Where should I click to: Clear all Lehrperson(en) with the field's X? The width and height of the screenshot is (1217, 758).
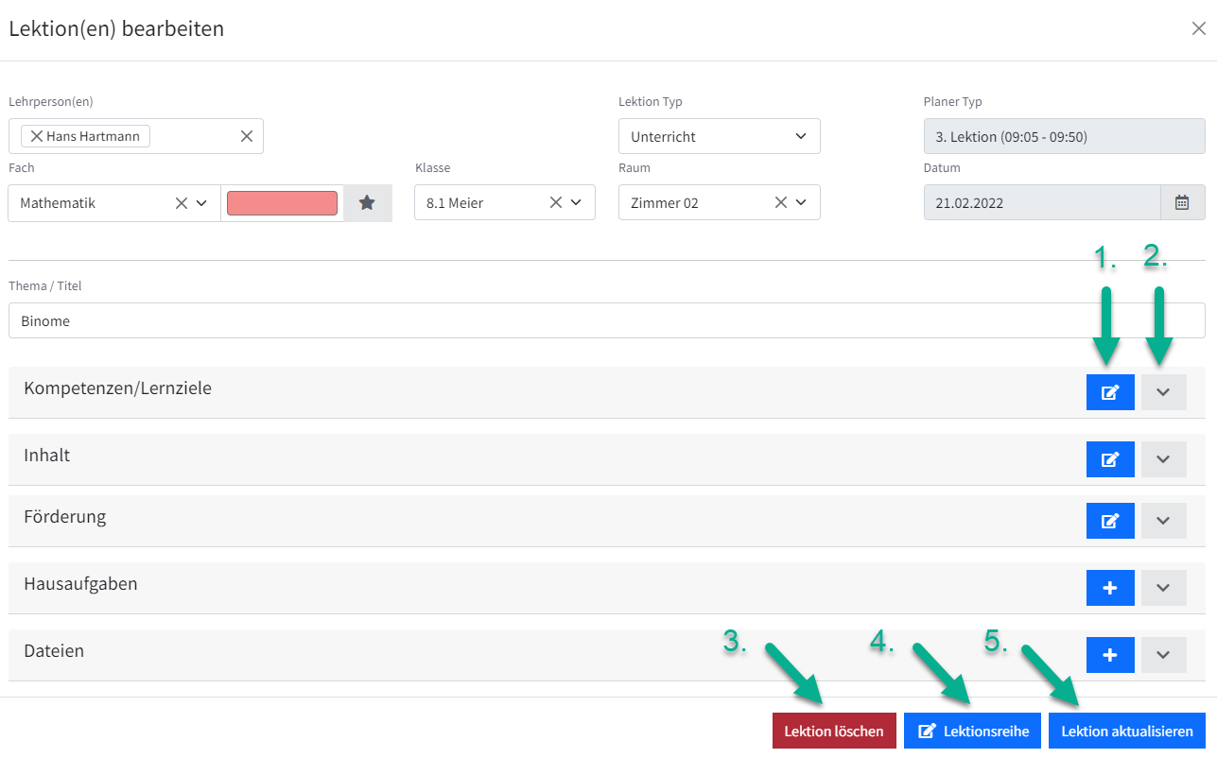[x=247, y=136]
